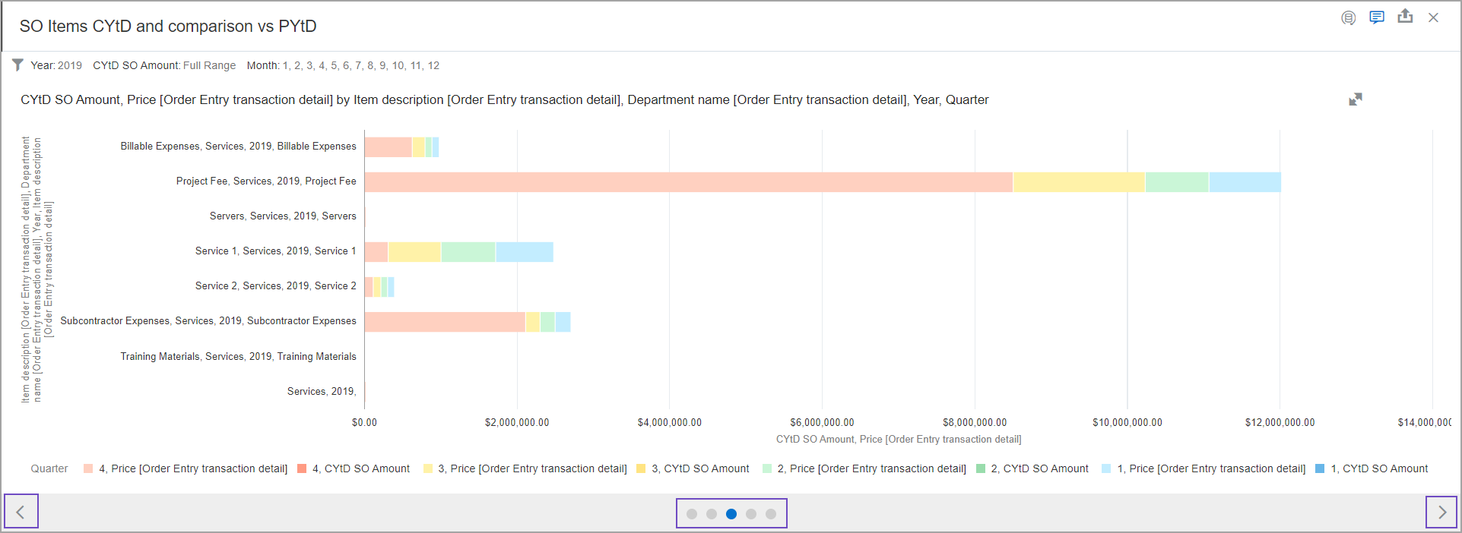The width and height of the screenshot is (1462, 533).
Task: Click the Project Fee quarter 4 bar segment
Action: coord(689,182)
